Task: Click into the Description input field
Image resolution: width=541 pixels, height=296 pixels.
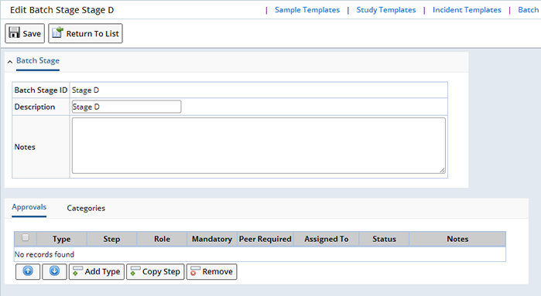Action: pyautogui.click(x=126, y=107)
